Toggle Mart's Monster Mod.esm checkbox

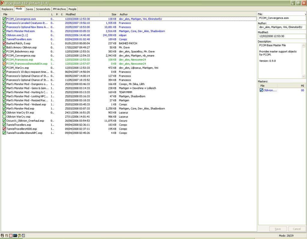(x=4, y=31)
